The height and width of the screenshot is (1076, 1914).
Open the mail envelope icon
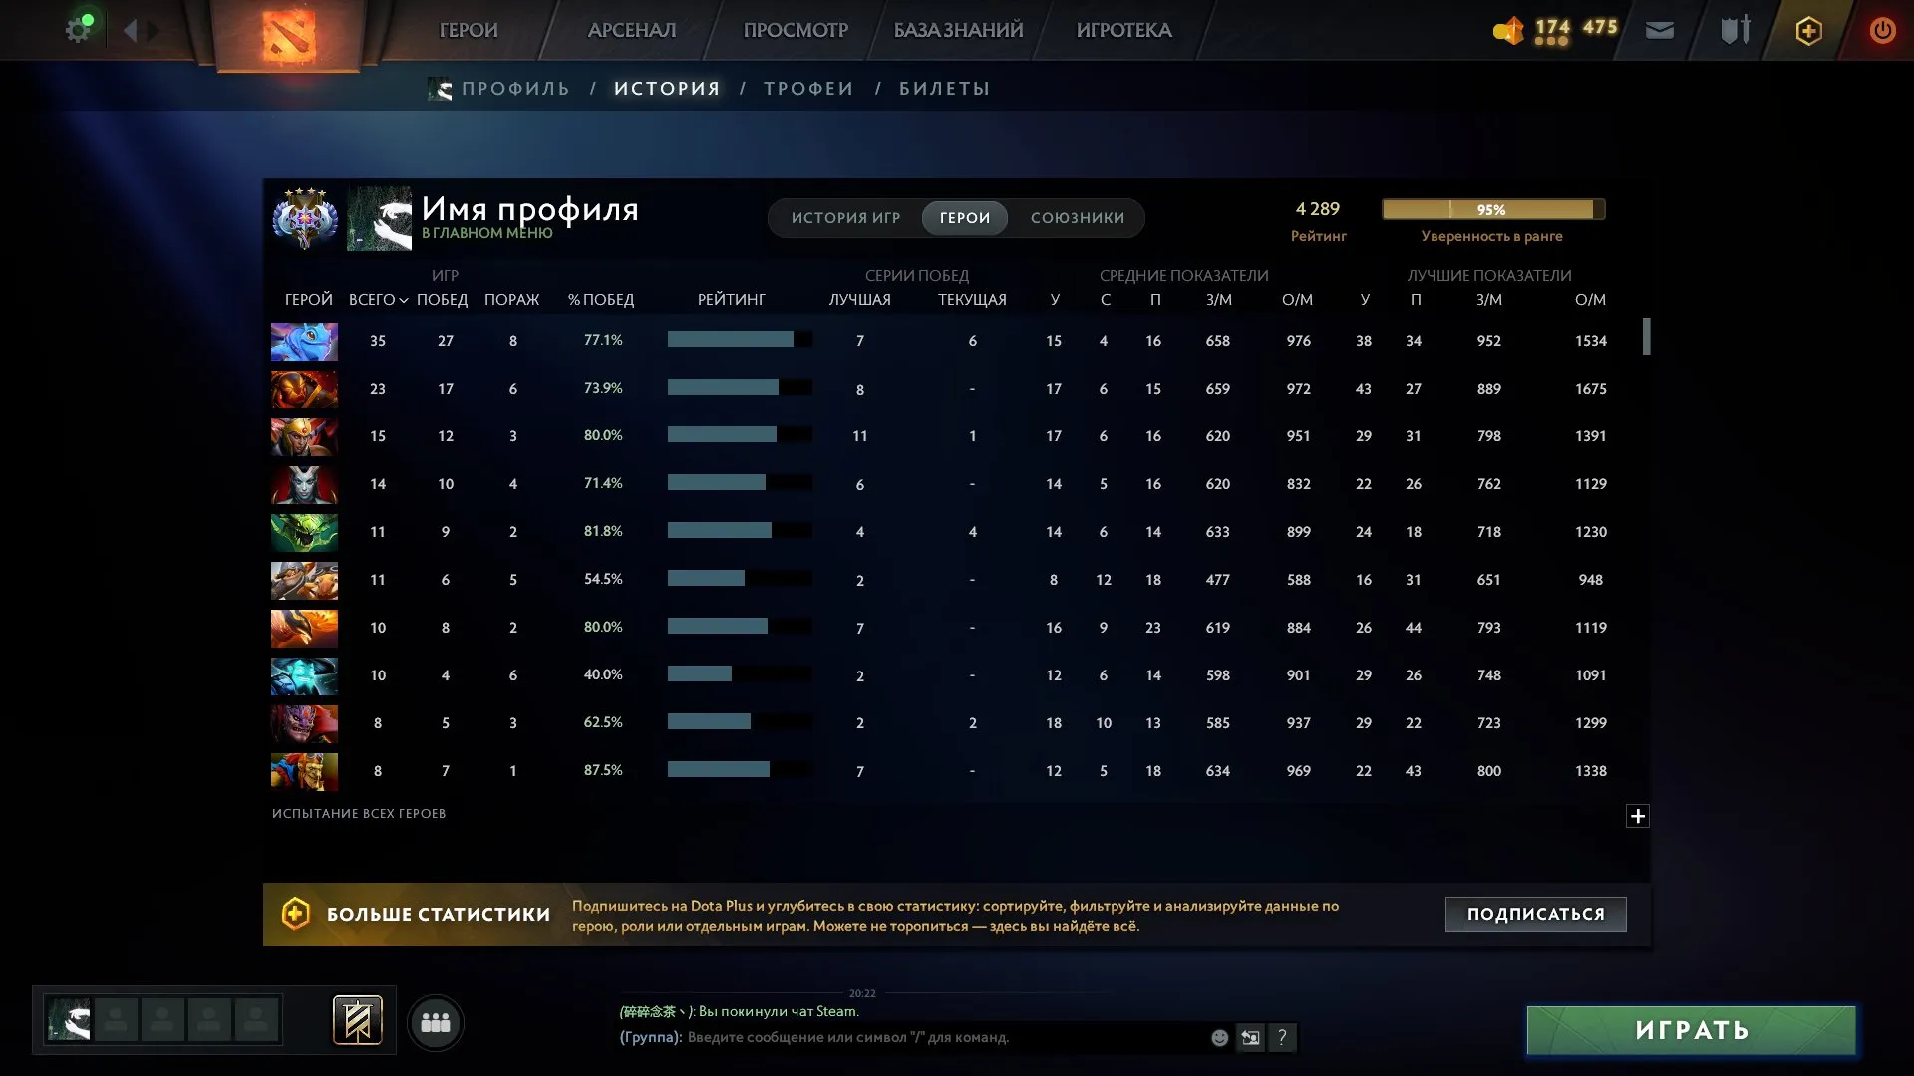point(1659,31)
